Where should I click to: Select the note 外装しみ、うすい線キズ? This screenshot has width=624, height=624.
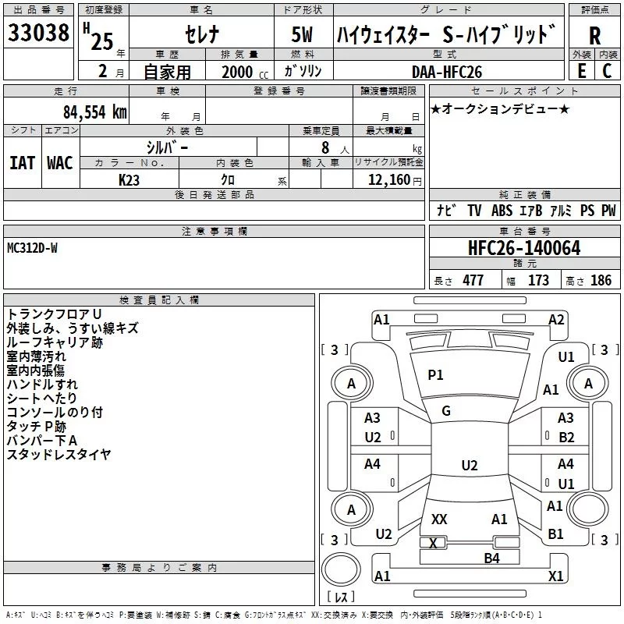[x=73, y=328]
